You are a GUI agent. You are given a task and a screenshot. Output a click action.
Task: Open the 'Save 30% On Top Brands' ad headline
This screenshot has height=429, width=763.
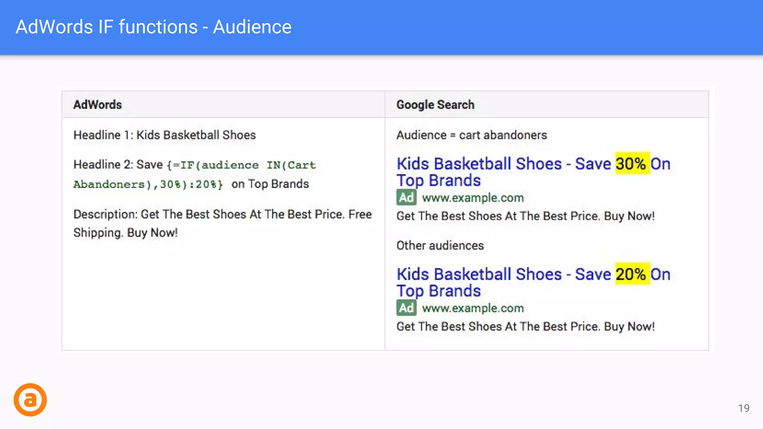(533, 172)
